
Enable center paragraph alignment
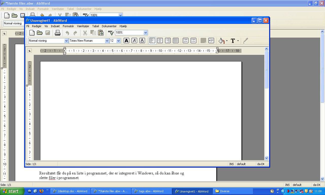click(x=160, y=41)
